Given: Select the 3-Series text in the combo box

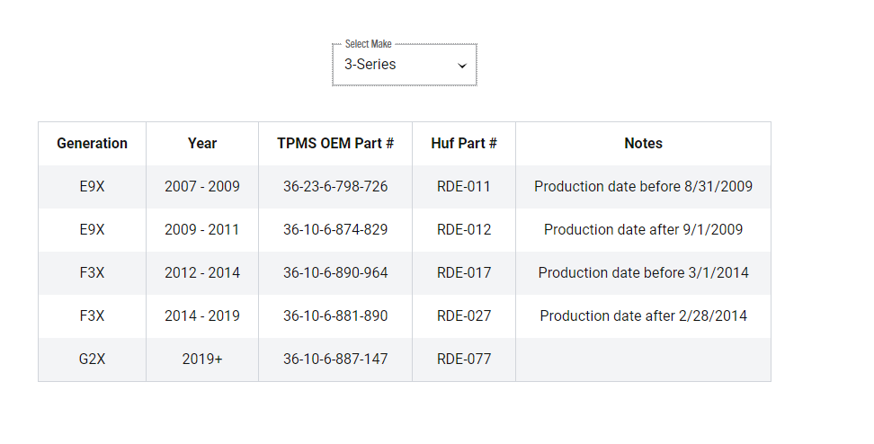Looking at the screenshot, I should 370,64.
